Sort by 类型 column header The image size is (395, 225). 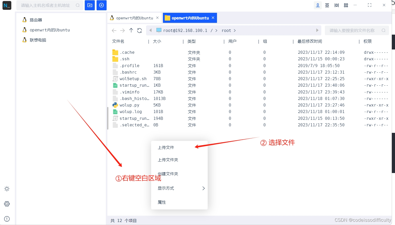click(x=191, y=41)
